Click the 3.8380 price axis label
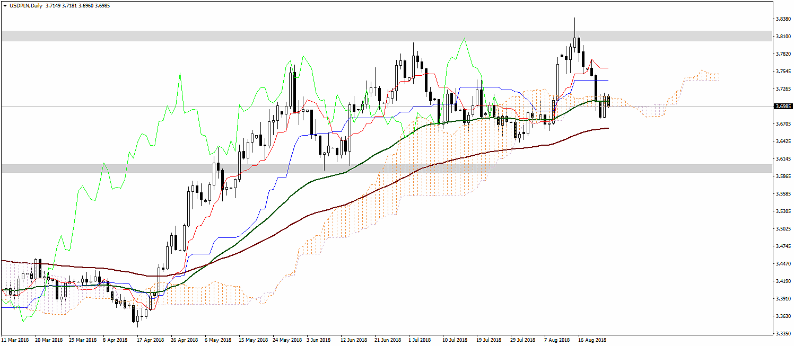The width and height of the screenshot is (794, 346). click(783, 19)
